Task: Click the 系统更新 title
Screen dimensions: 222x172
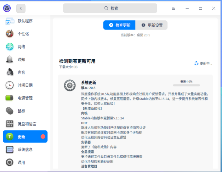Action: click(x=88, y=83)
